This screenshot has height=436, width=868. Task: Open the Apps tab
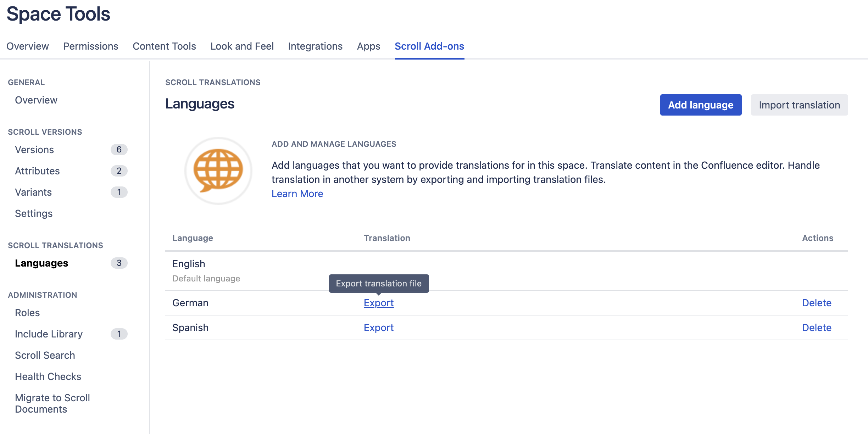[368, 46]
